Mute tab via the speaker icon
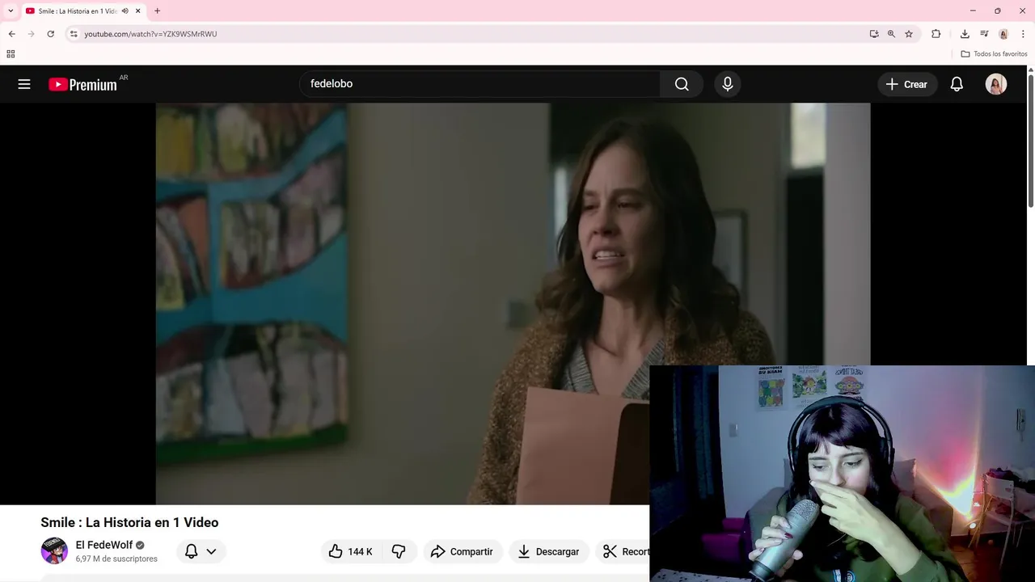The width and height of the screenshot is (1035, 582). point(125,11)
